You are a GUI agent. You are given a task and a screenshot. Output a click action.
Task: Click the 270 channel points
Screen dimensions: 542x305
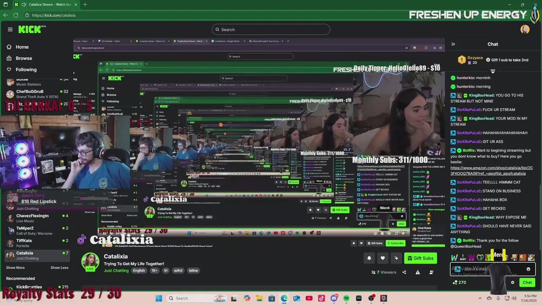(x=459, y=283)
